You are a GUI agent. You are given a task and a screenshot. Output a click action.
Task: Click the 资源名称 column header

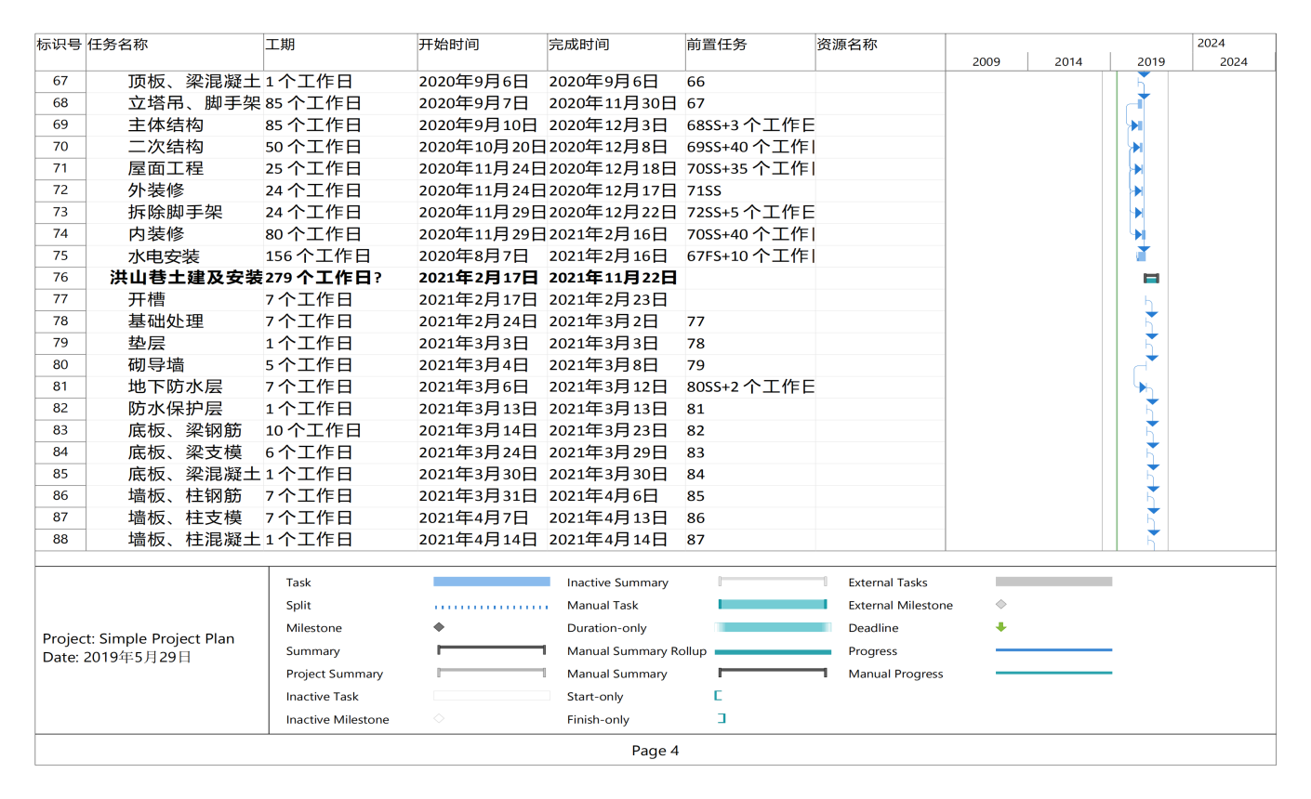pyautogui.click(x=846, y=45)
